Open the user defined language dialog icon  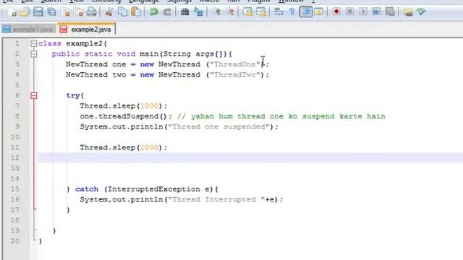click(319, 12)
